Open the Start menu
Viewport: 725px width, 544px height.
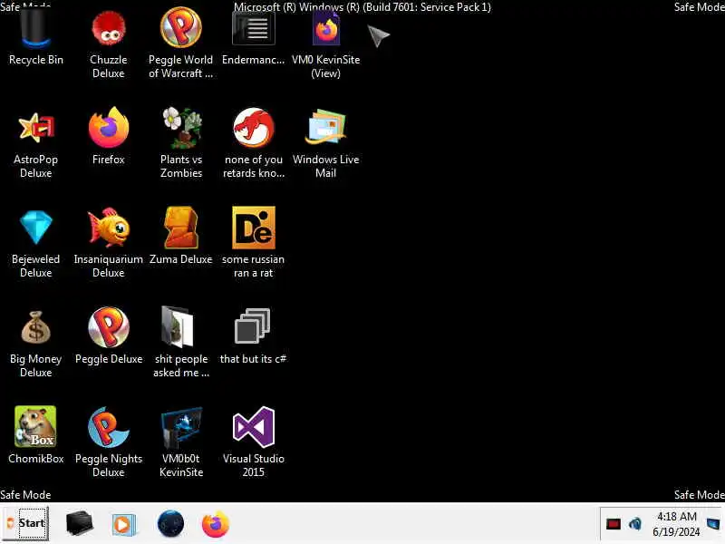pyautogui.click(x=25, y=523)
